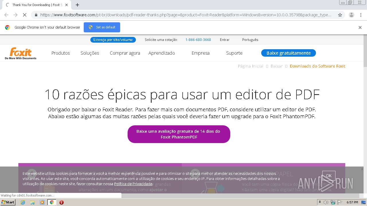Open the Produtos menu
The width and height of the screenshot is (367, 206).
[60, 53]
